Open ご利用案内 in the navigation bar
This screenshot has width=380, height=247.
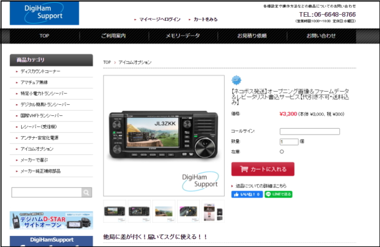coord(114,36)
